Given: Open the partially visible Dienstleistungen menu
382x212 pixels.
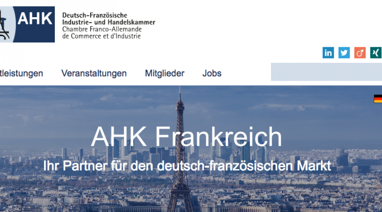Looking at the screenshot, I should coord(21,73).
